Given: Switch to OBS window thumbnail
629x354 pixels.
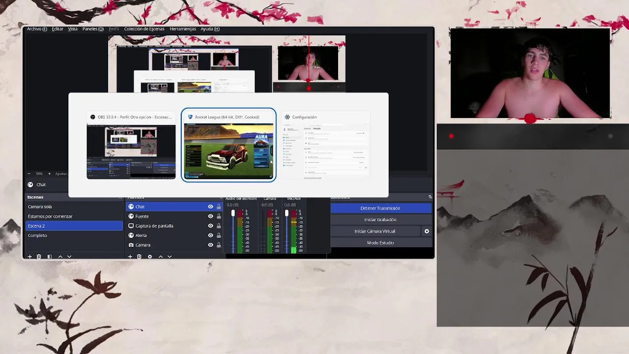Looking at the screenshot, I should (x=131, y=152).
